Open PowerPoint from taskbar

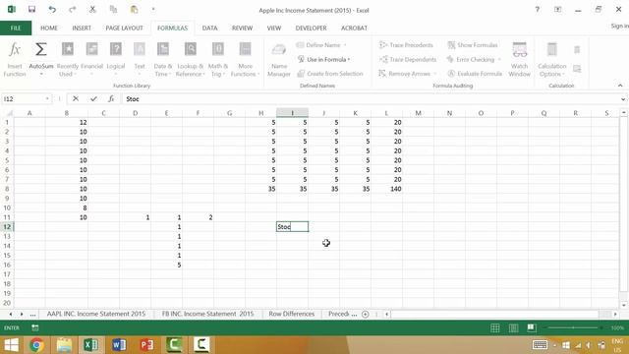pyautogui.click(x=146, y=345)
